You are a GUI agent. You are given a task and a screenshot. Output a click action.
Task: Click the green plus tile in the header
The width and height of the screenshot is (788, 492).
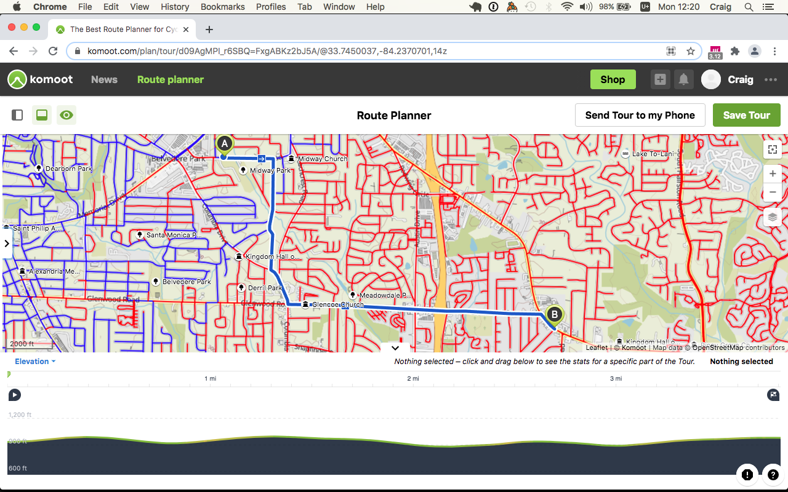point(660,79)
